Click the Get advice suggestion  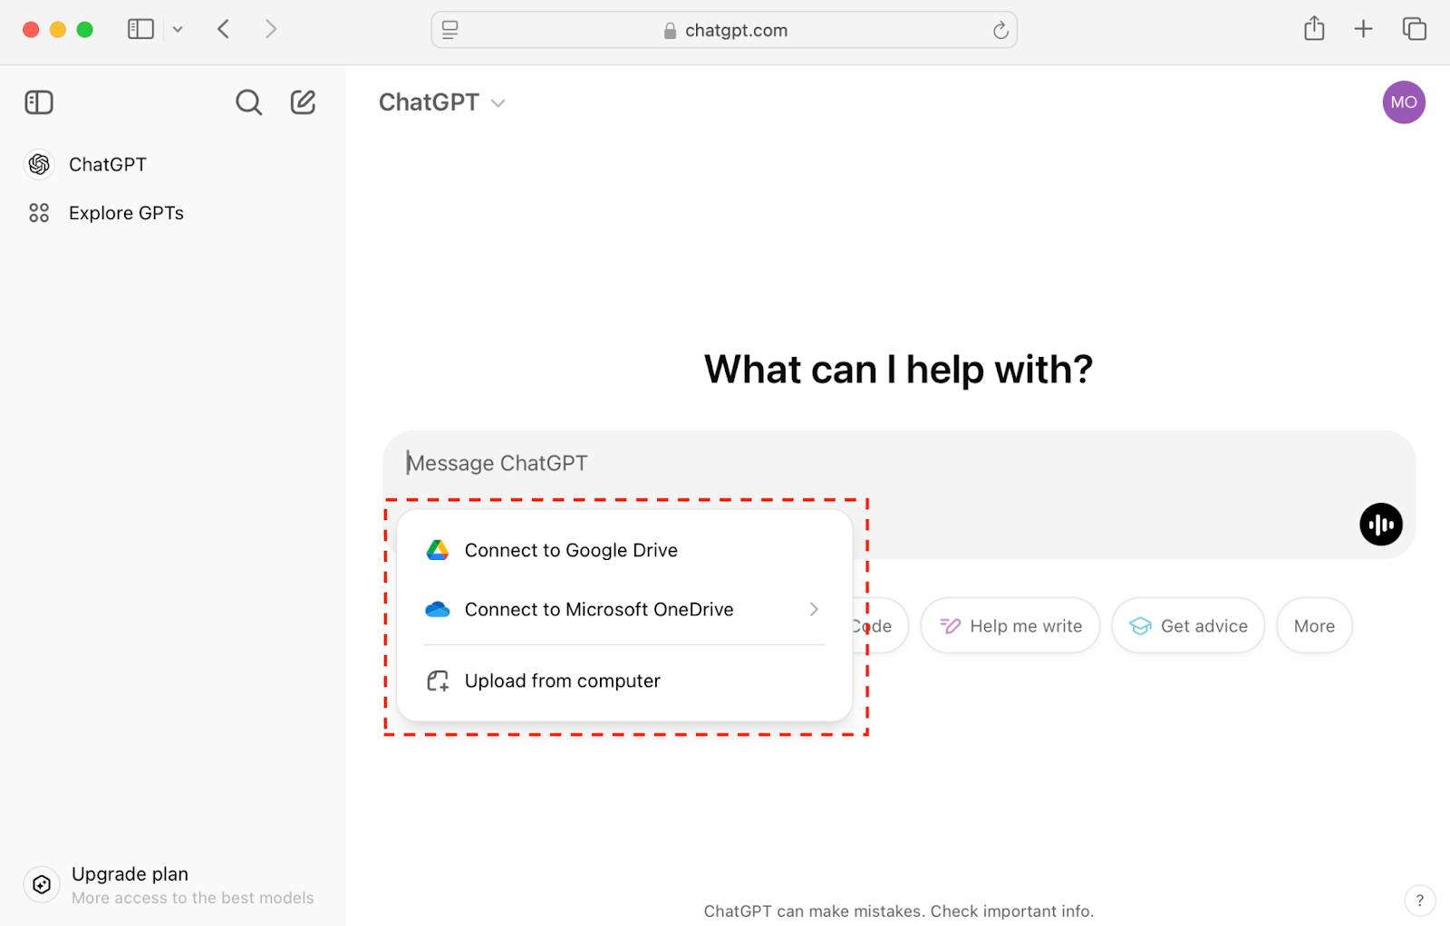(1188, 626)
